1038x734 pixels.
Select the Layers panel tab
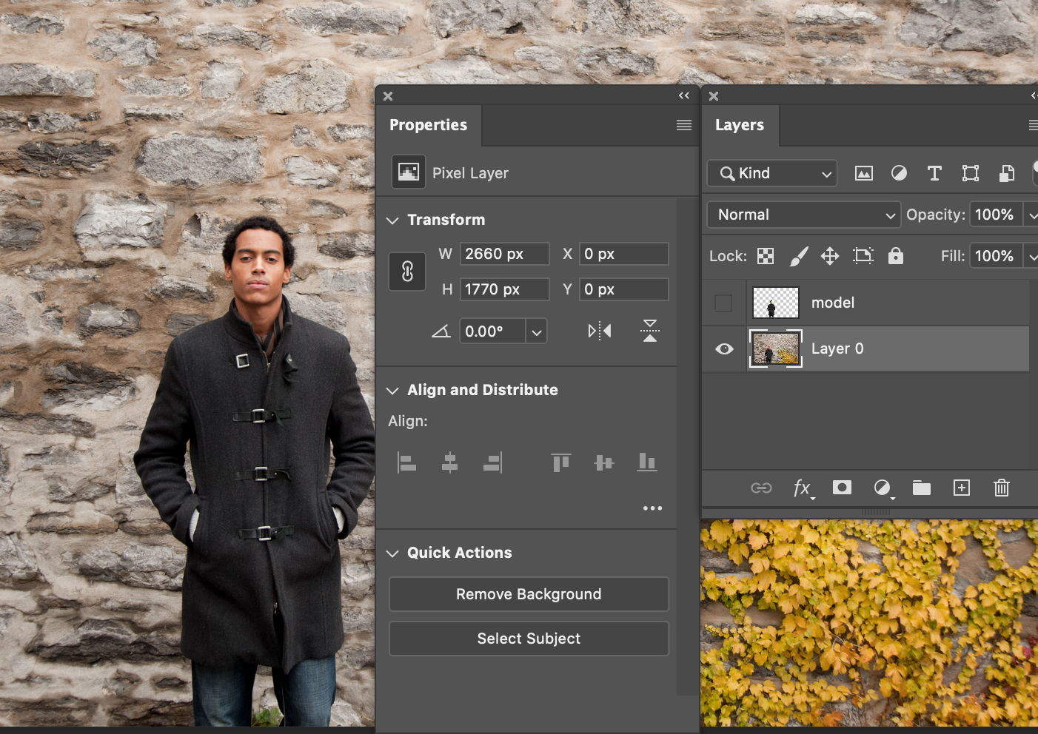coord(739,125)
